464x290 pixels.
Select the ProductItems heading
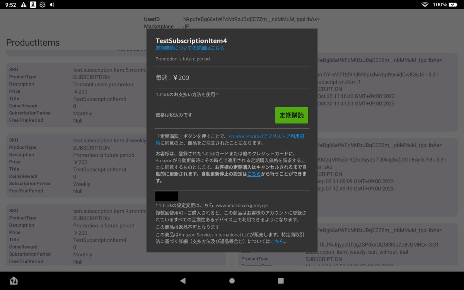[x=33, y=43]
